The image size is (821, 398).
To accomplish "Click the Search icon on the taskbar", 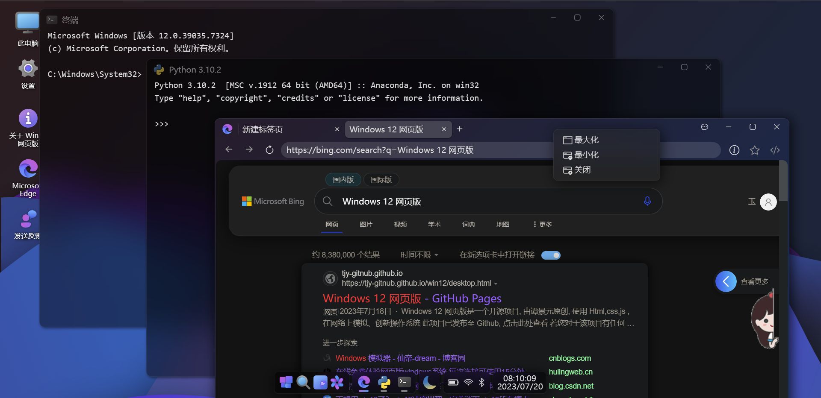I will 303,383.
